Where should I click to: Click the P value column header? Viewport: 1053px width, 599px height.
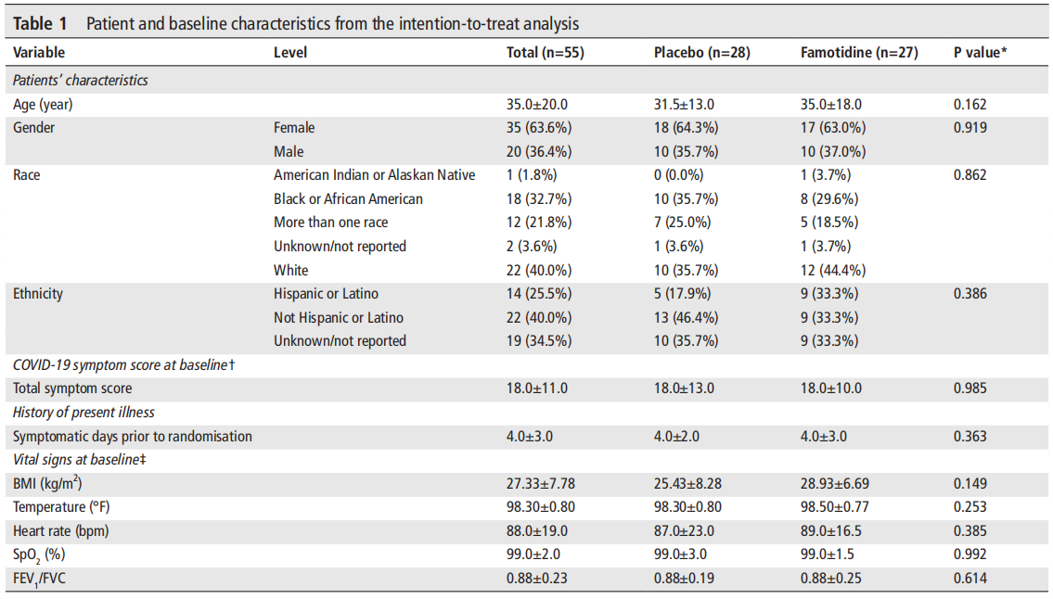pyautogui.click(x=980, y=53)
